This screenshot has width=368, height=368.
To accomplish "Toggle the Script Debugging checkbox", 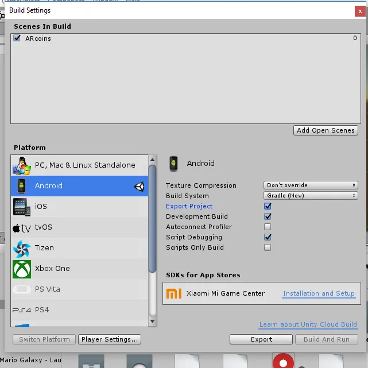I will pyautogui.click(x=268, y=237).
